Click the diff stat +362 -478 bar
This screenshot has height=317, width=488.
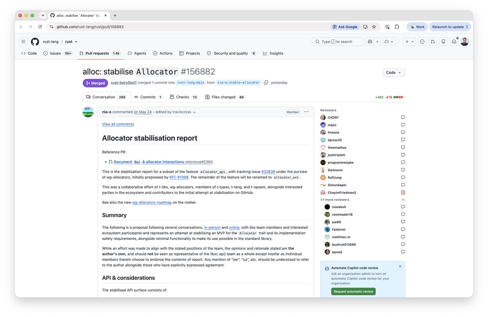coord(390,97)
